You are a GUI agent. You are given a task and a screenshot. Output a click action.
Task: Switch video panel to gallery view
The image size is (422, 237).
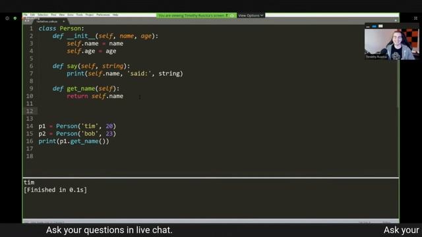pos(380,26)
